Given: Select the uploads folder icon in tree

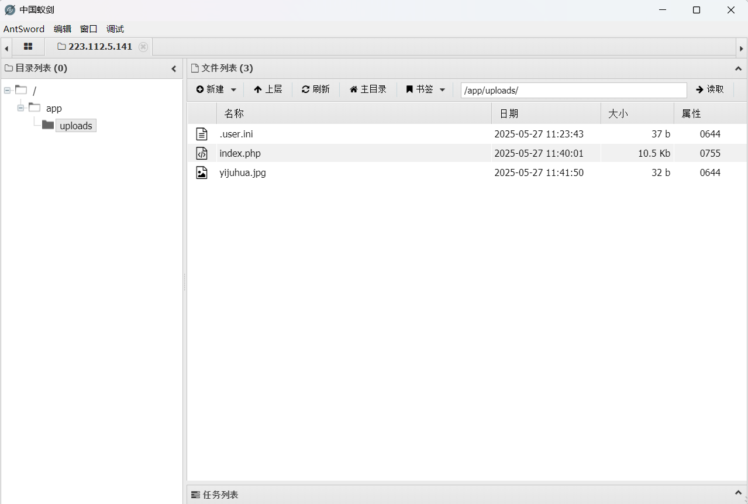Looking at the screenshot, I should [48, 125].
